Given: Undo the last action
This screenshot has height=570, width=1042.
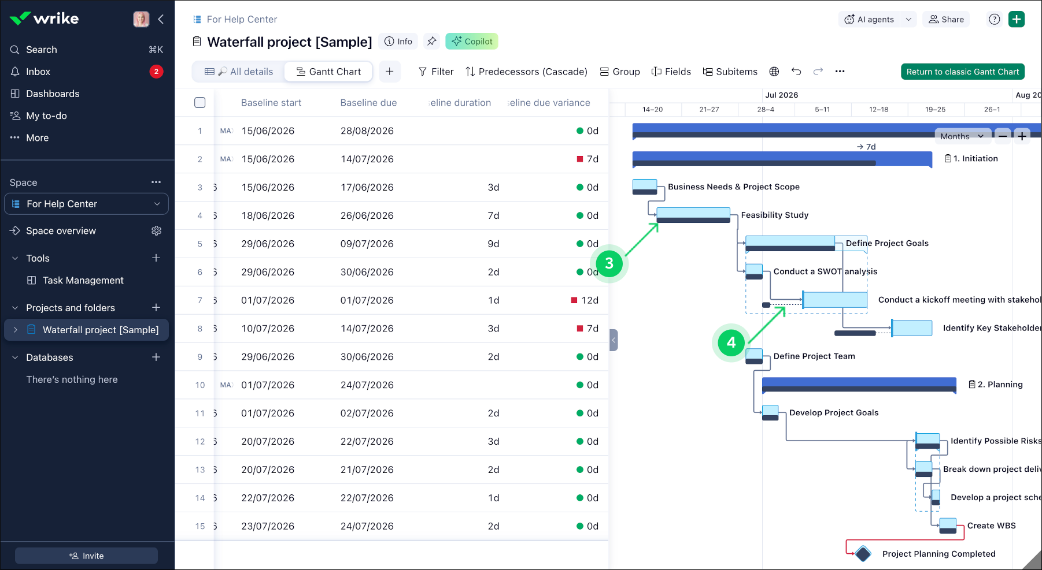Looking at the screenshot, I should point(796,72).
